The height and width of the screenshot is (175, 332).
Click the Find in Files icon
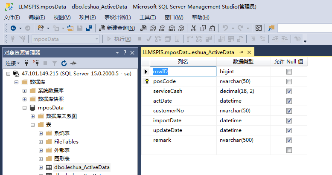(271, 28)
